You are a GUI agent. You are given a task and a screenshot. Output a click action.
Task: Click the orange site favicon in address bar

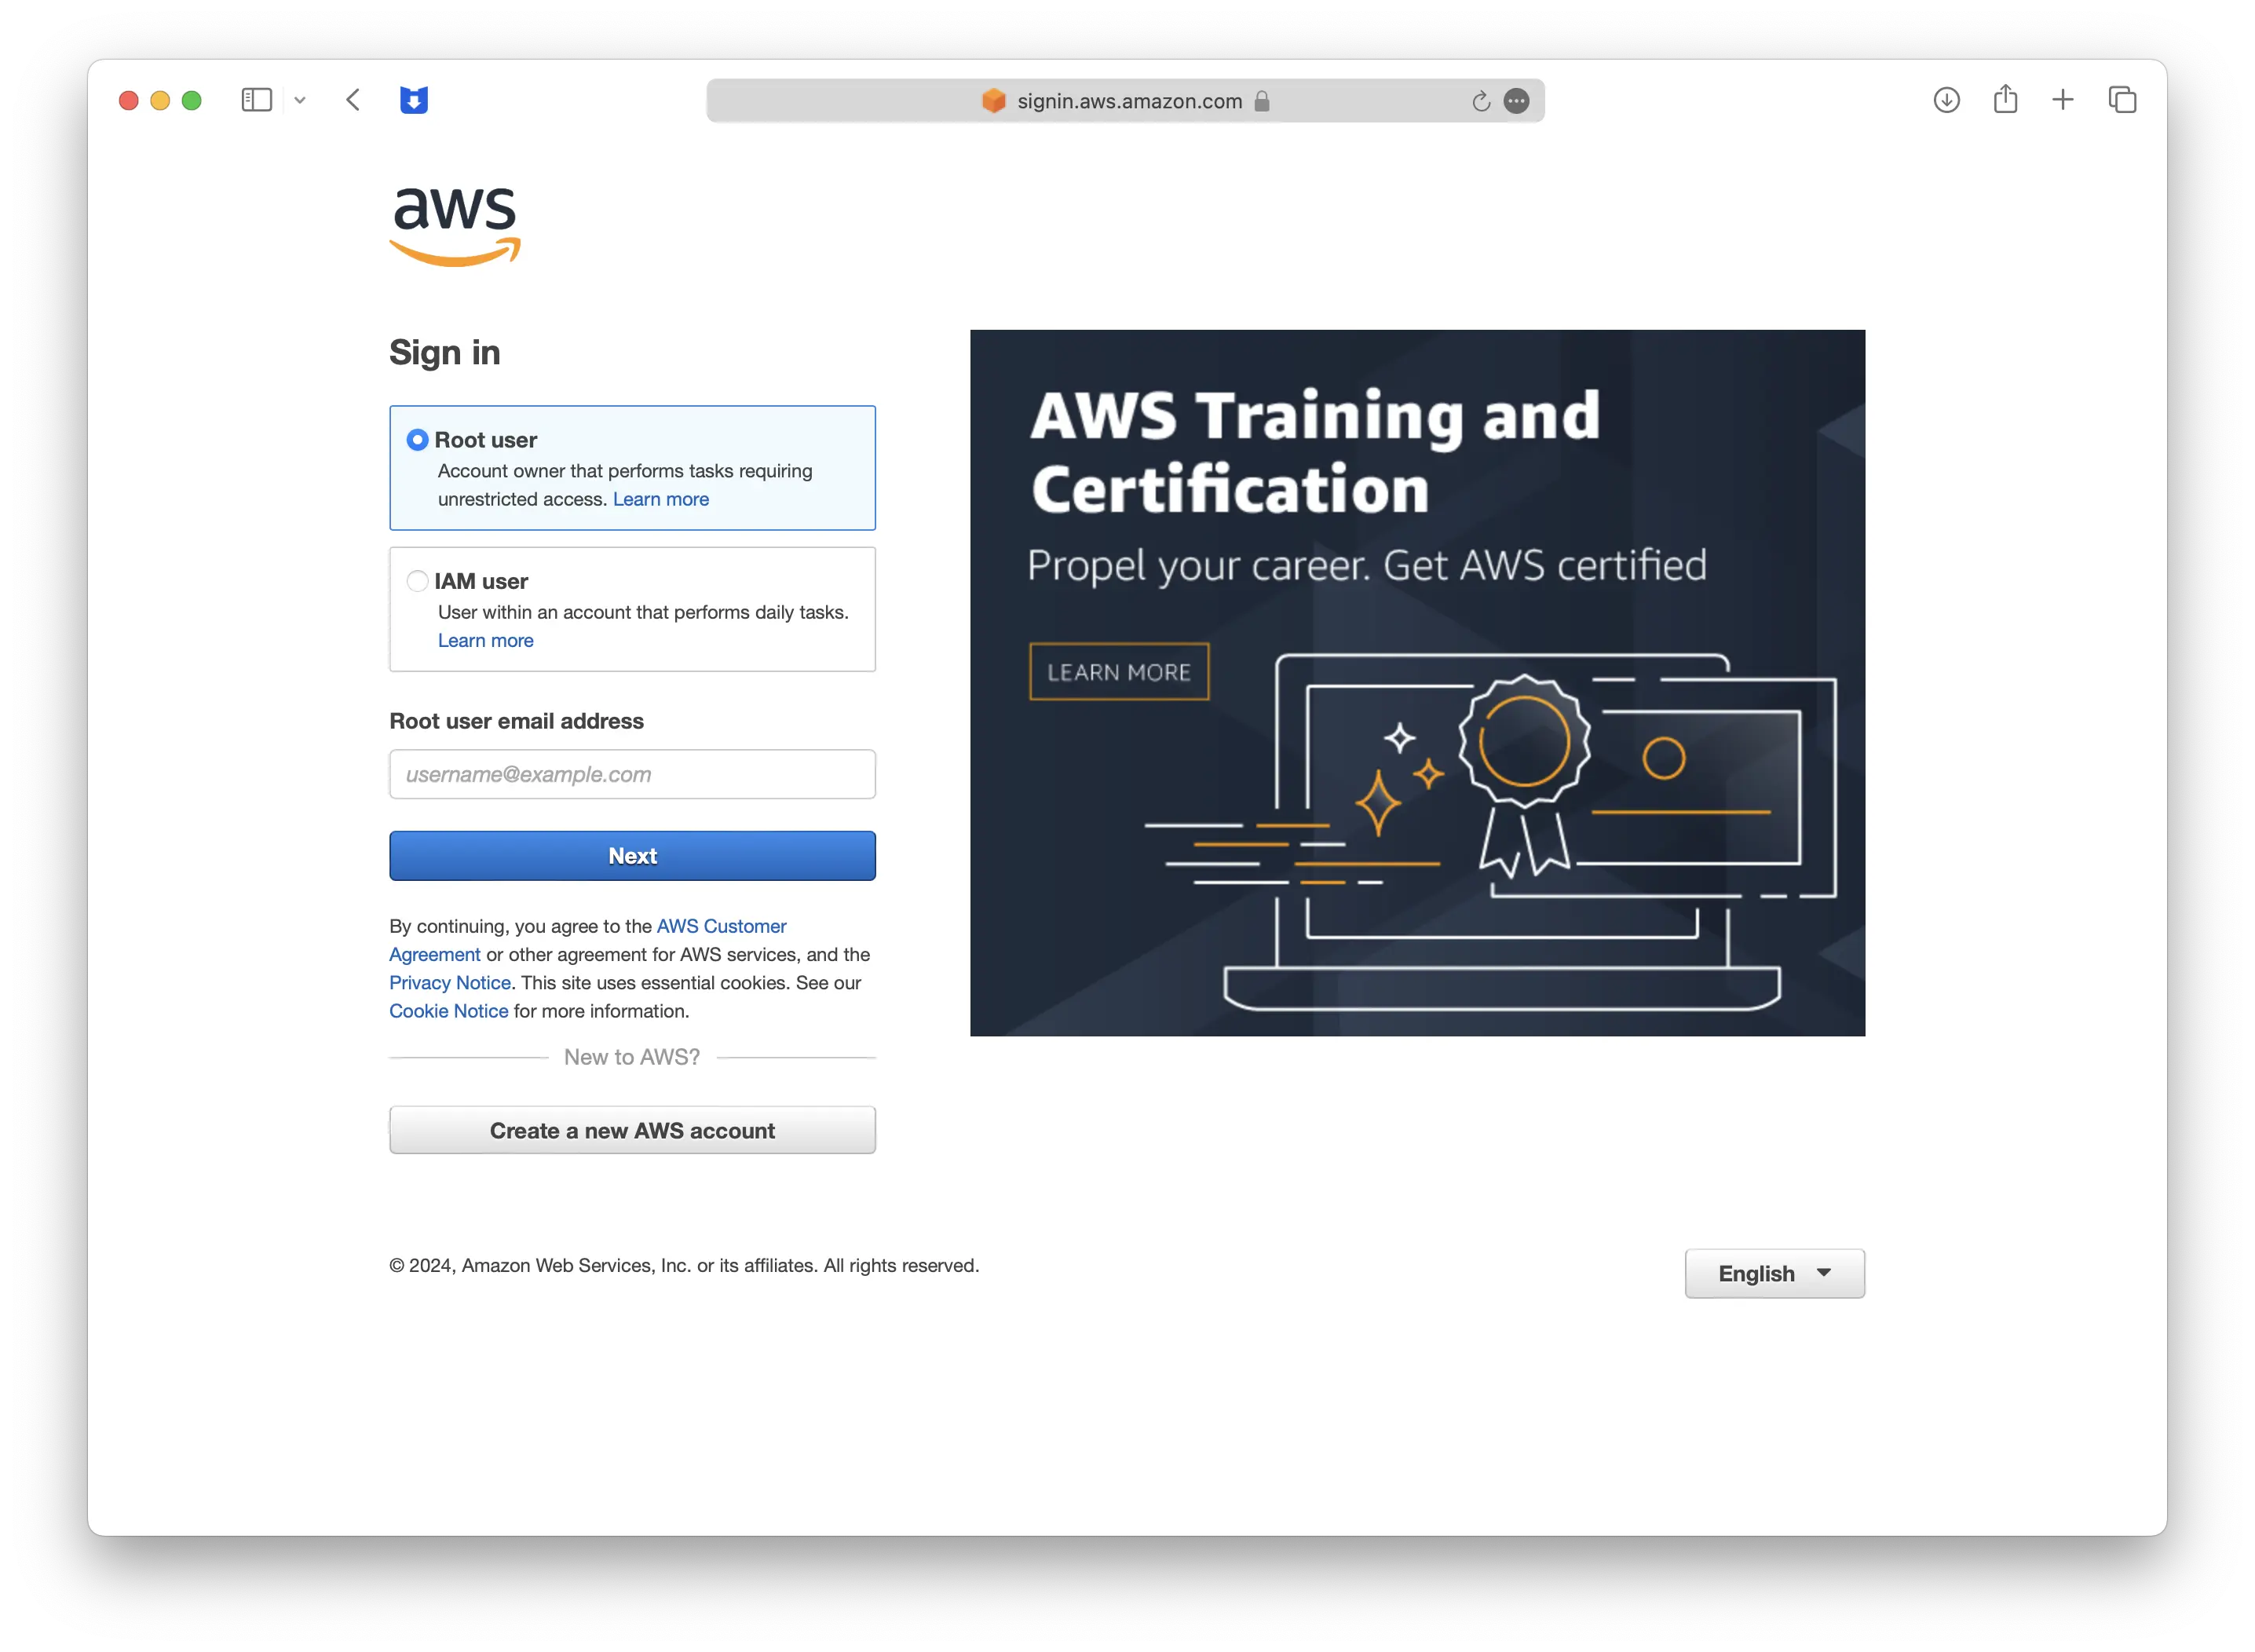coord(993,101)
